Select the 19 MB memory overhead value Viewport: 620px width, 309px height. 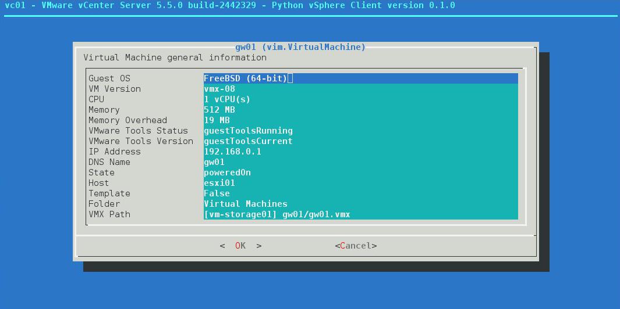pyautogui.click(x=360, y=120)
